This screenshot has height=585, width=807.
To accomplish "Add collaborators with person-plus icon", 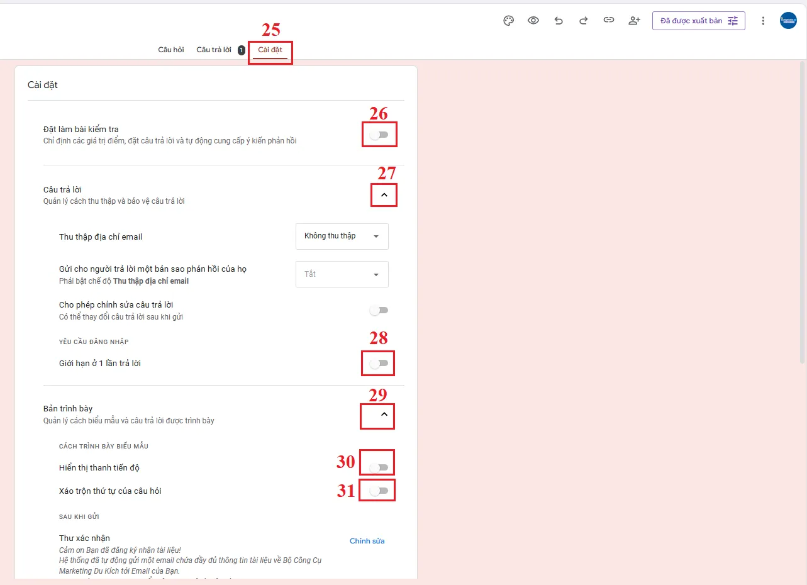I will click(x=634, y=21).
